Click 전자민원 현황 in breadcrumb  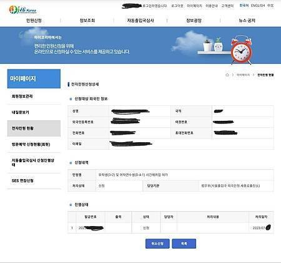265,75
